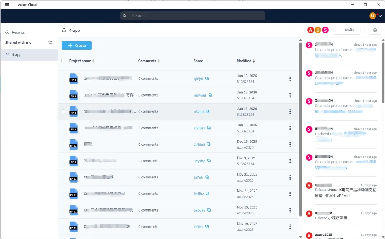Click Dec 9, 2025 modified date
The height and width of the screenshot is (239, 385).
[246, 158]
